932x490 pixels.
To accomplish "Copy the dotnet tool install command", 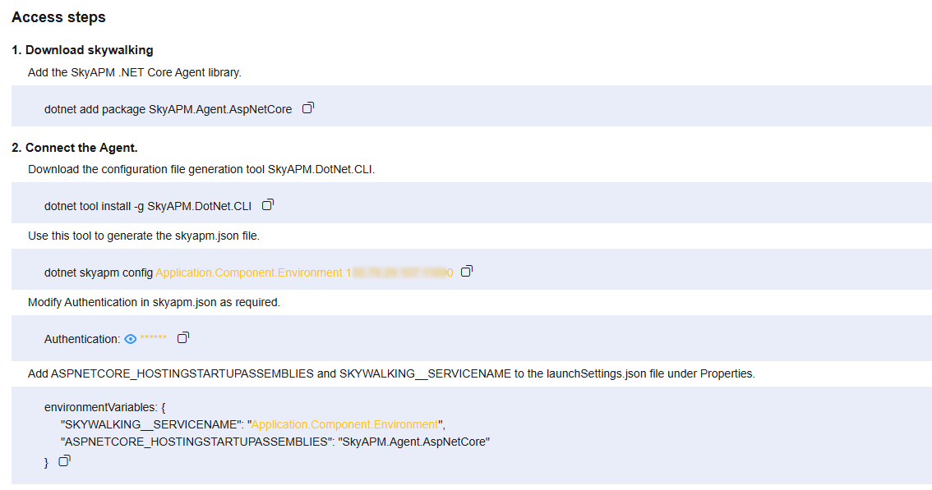I will tap(268, 205).
